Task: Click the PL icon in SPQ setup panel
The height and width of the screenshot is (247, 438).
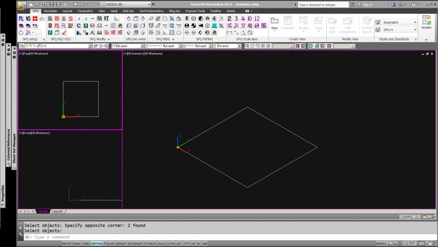Action: (x=21, y=18)
